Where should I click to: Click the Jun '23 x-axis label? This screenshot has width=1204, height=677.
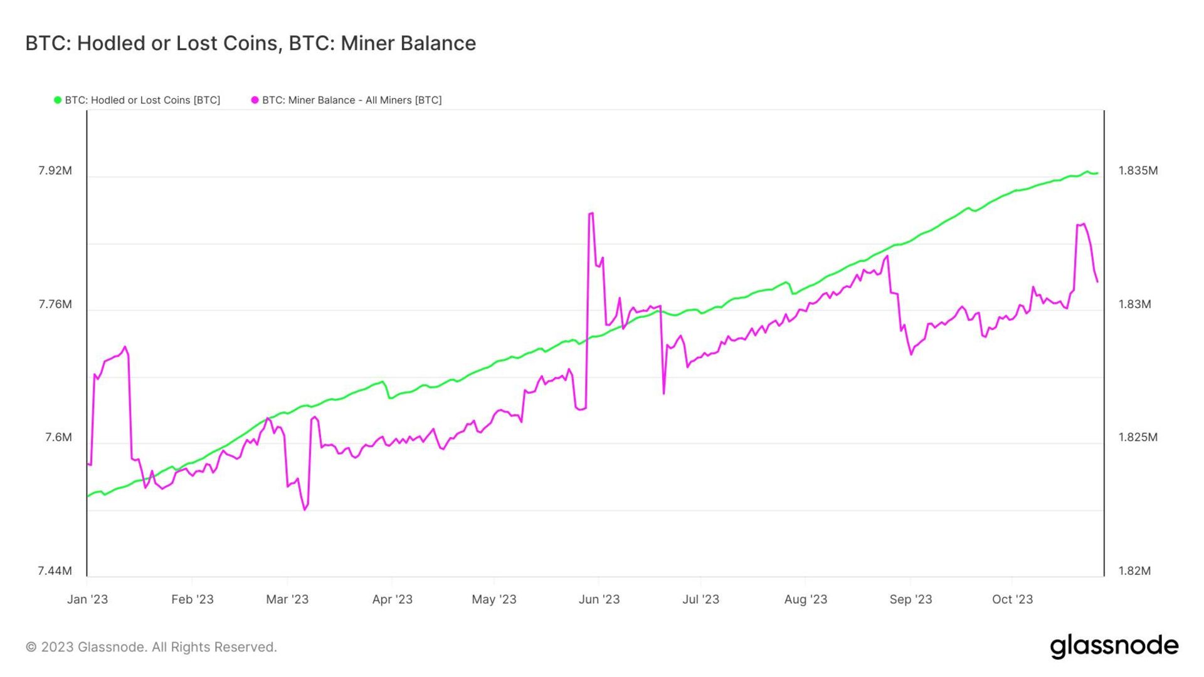[x=599, y=599]
